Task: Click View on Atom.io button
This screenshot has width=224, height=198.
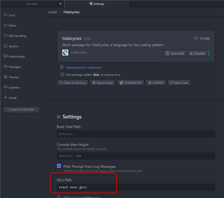Action: click(x=73, y=83)
